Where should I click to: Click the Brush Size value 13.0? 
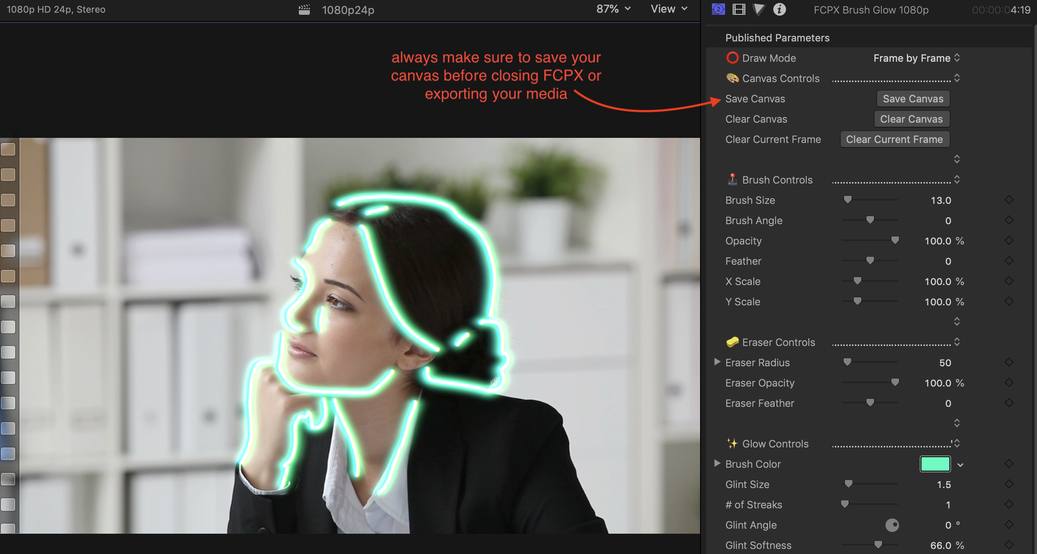tap(940, 200)
